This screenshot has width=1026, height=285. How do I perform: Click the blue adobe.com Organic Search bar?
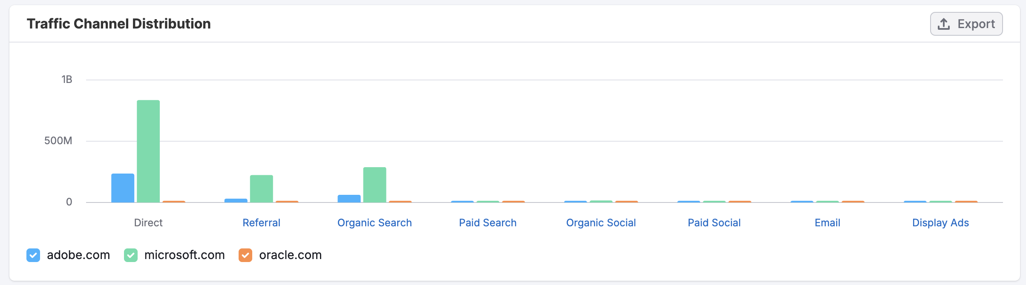point(349,199)
